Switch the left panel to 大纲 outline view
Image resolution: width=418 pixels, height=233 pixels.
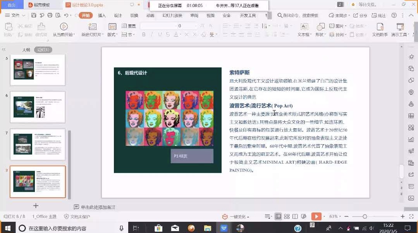pos(26,50)
